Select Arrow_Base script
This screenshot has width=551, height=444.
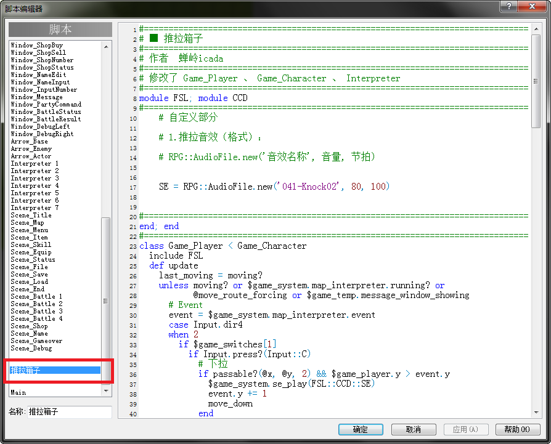pyautogui.click(x=29, y=142)
